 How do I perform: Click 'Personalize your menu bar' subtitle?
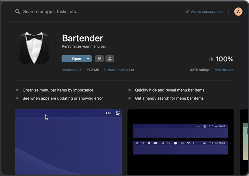[x=84, y=46]
